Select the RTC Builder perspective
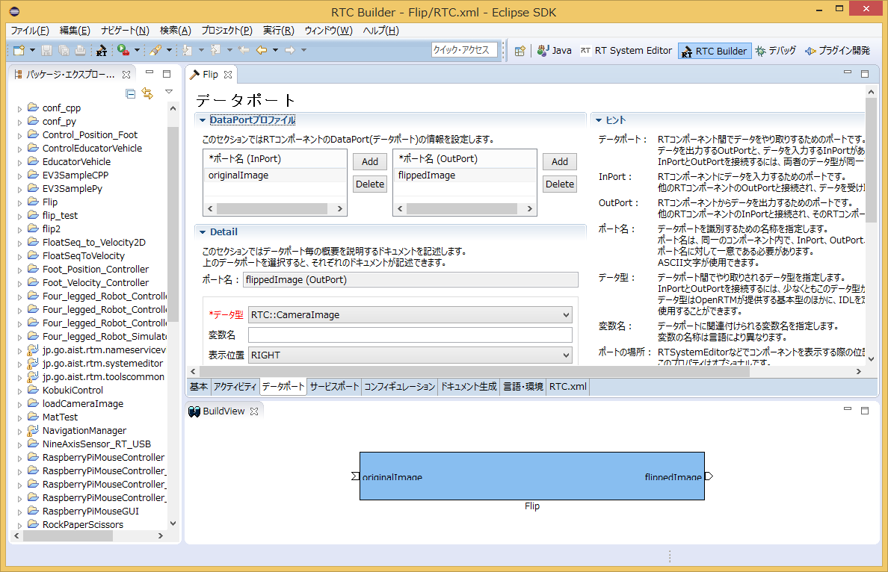This screenshot has height=572, width=888. click(x=715, y=51)
